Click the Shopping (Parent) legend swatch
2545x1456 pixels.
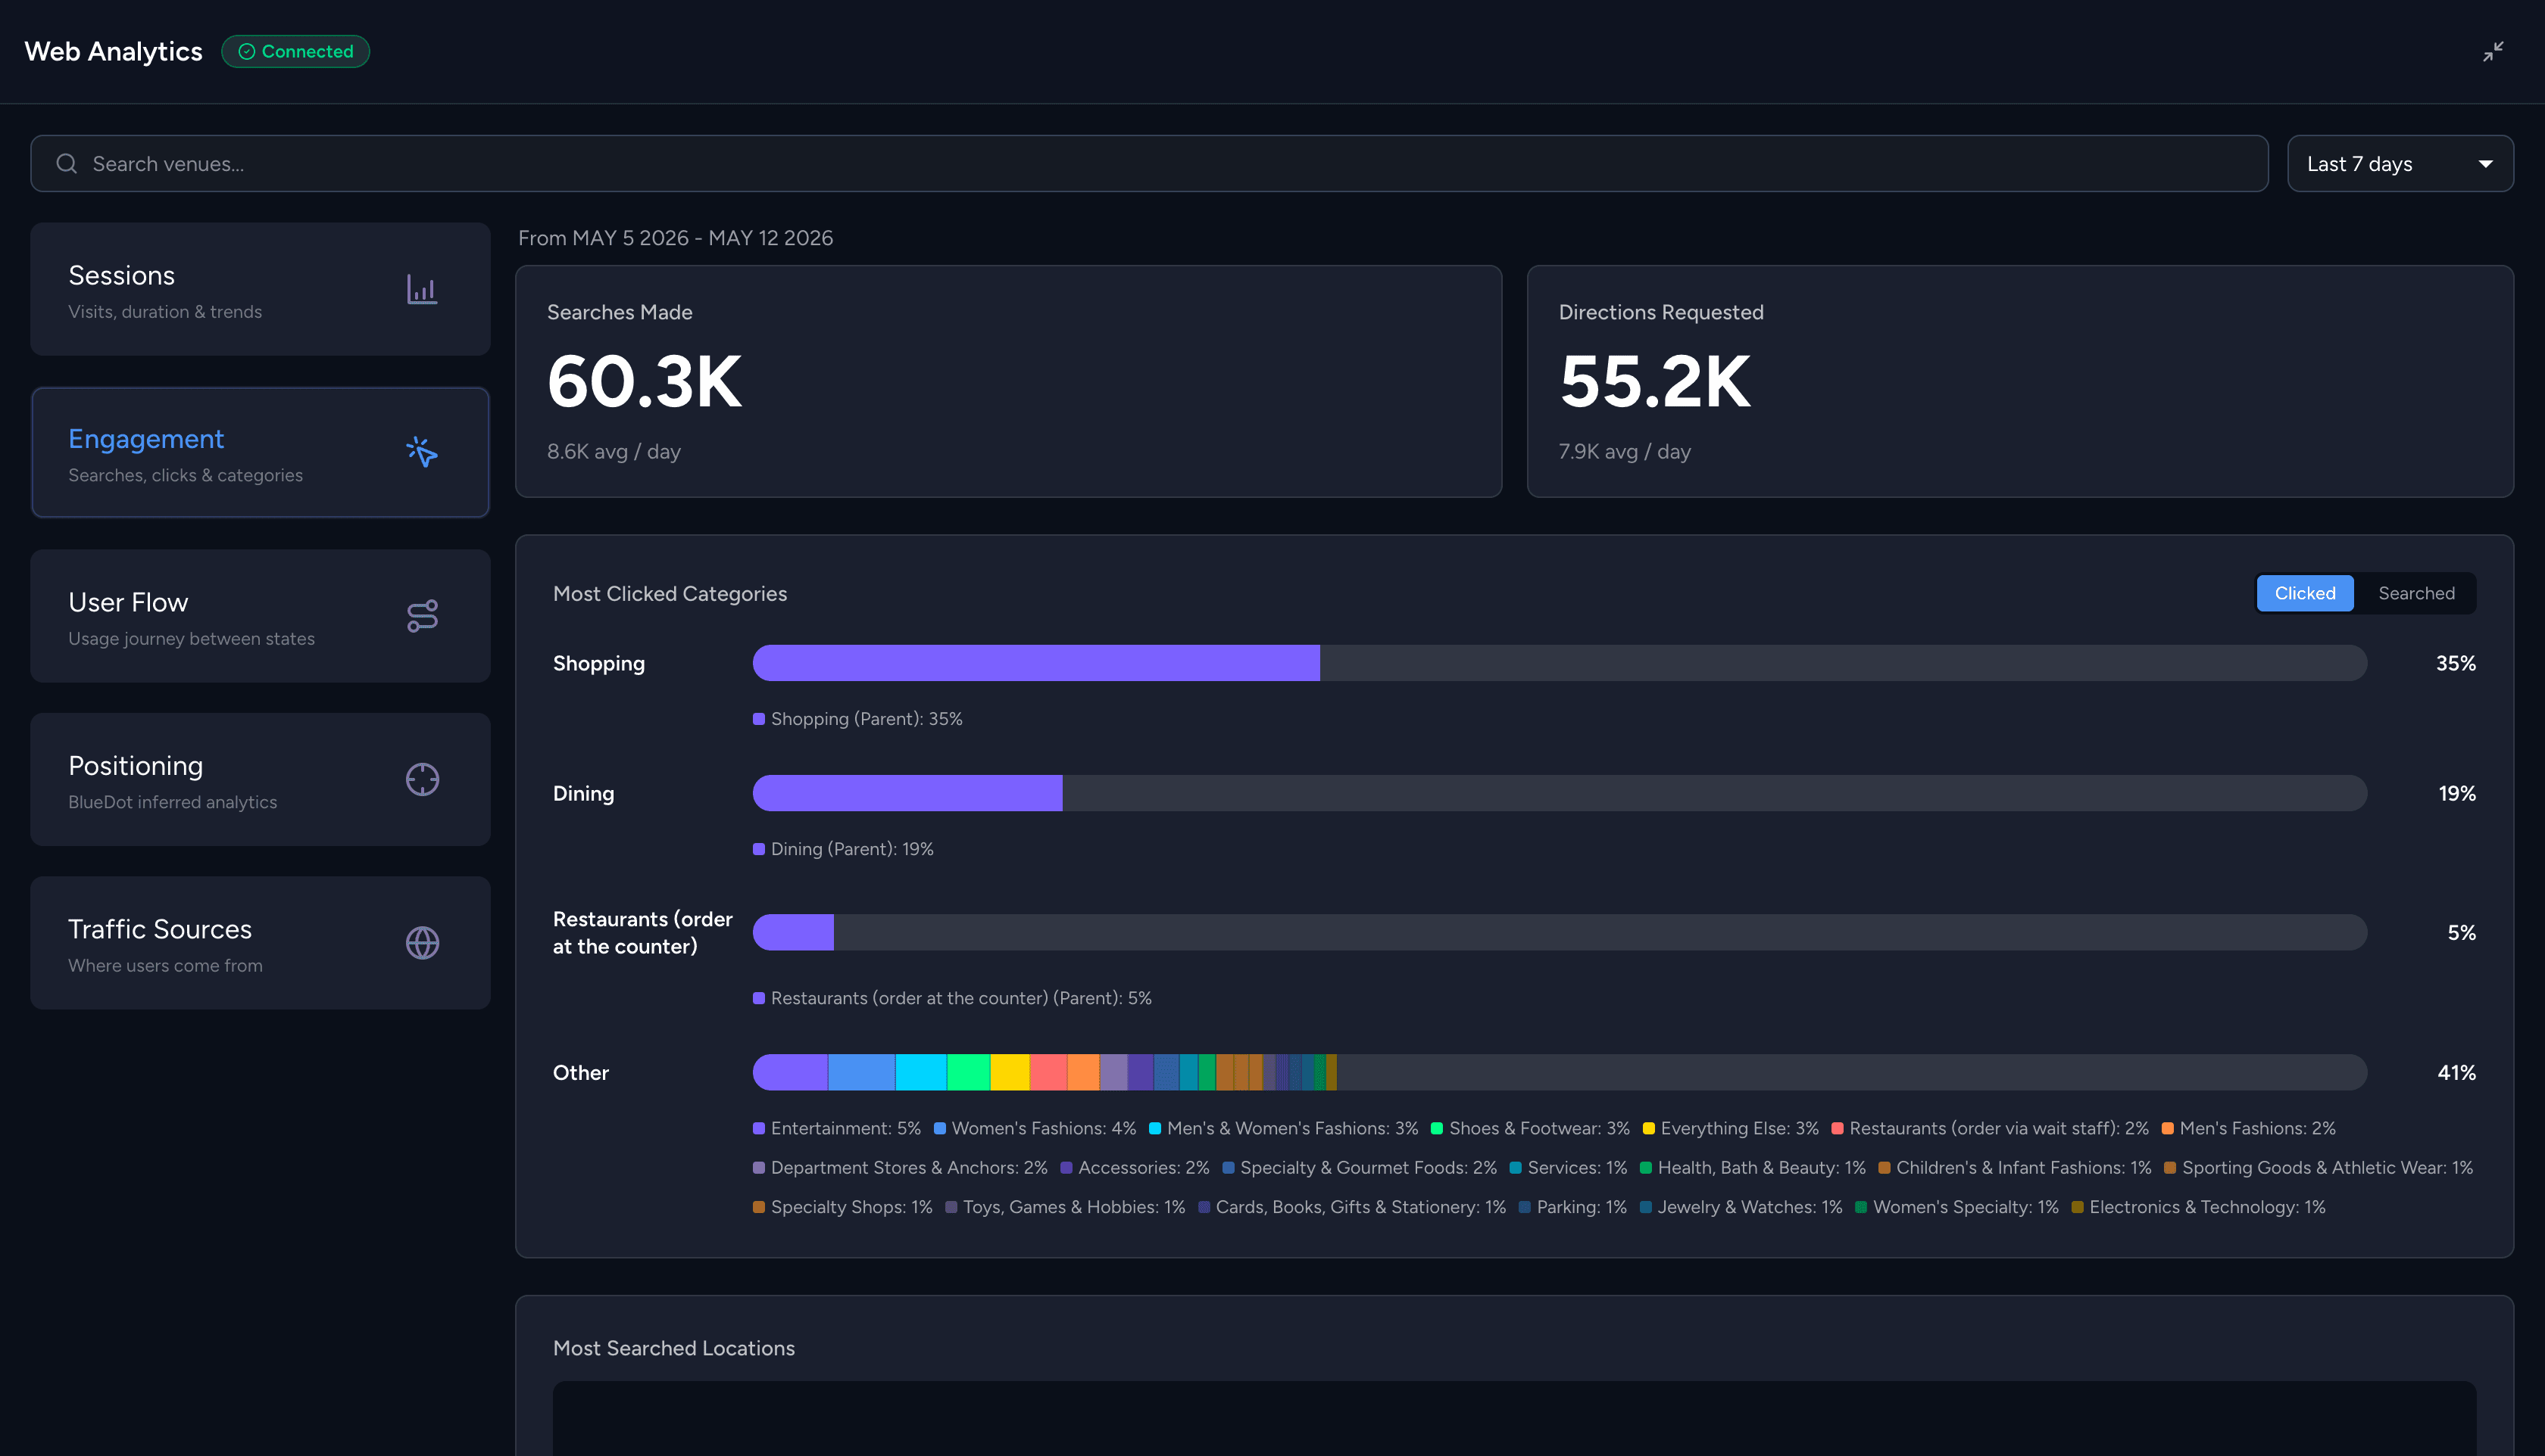coord(759,719)
